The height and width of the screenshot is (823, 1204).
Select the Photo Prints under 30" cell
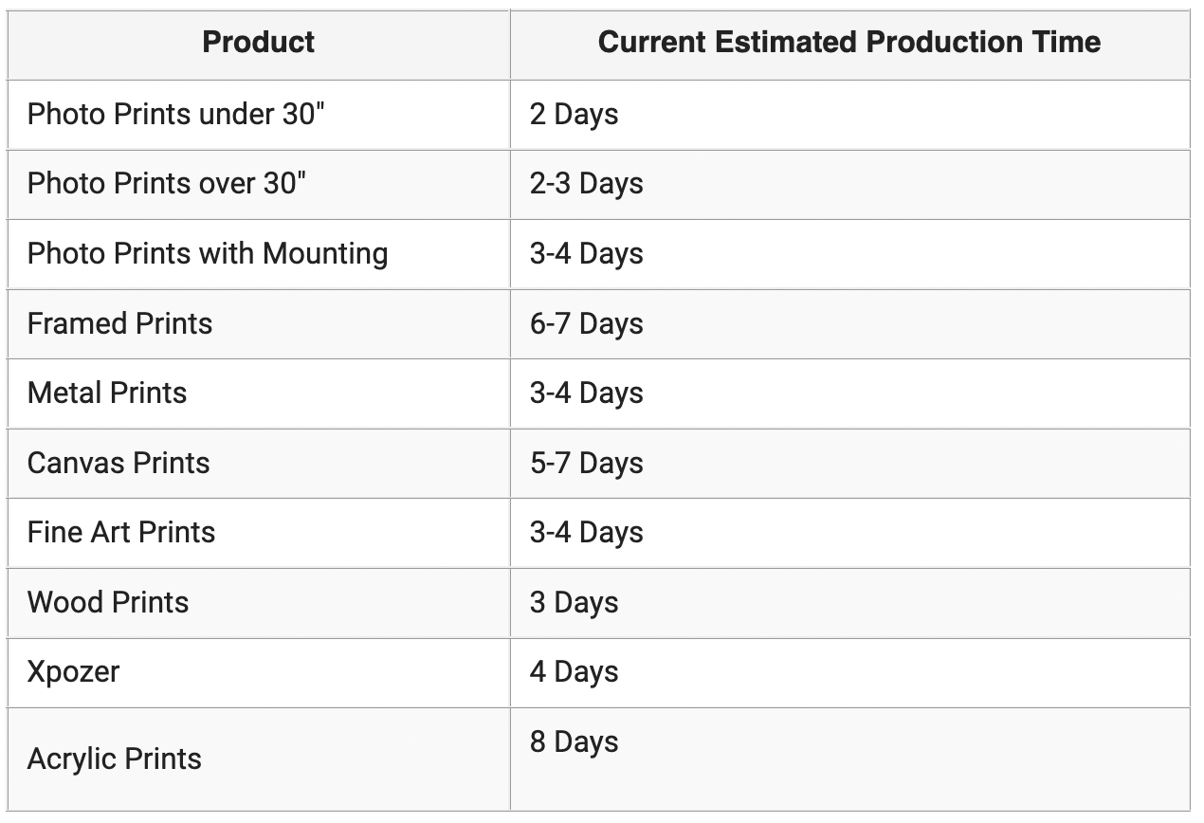point(258,114)
